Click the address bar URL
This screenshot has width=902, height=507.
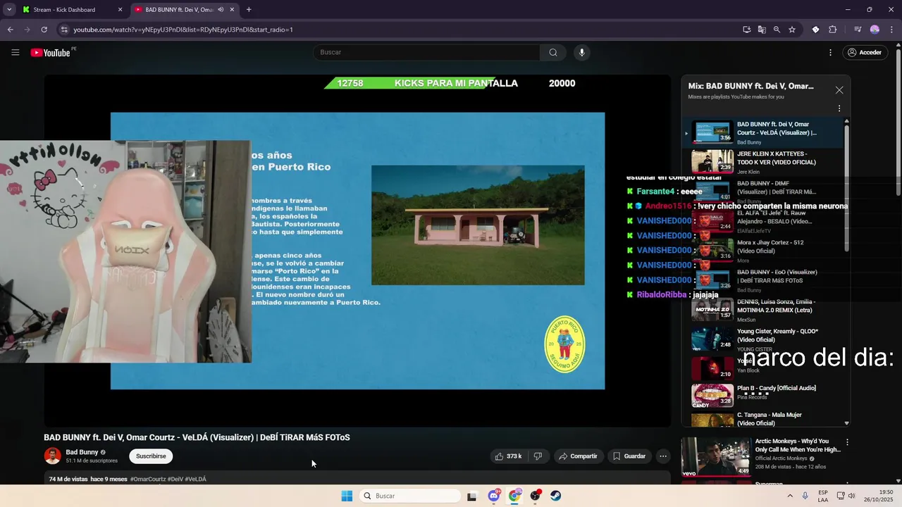pos(183,30)
